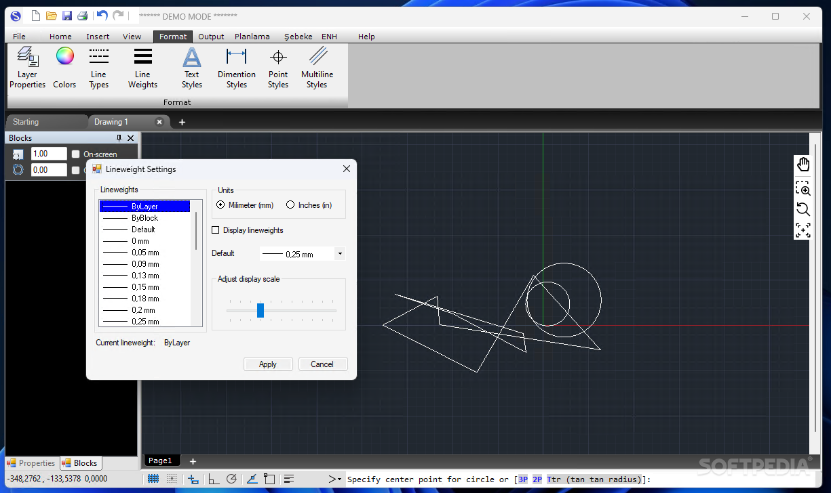
Task: Open the Help menu
Action: (x=366, y=37)
